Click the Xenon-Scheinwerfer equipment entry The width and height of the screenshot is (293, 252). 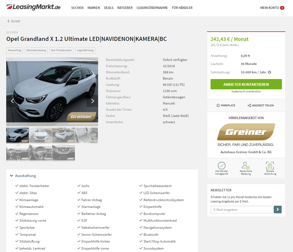(x=96, y=235)
